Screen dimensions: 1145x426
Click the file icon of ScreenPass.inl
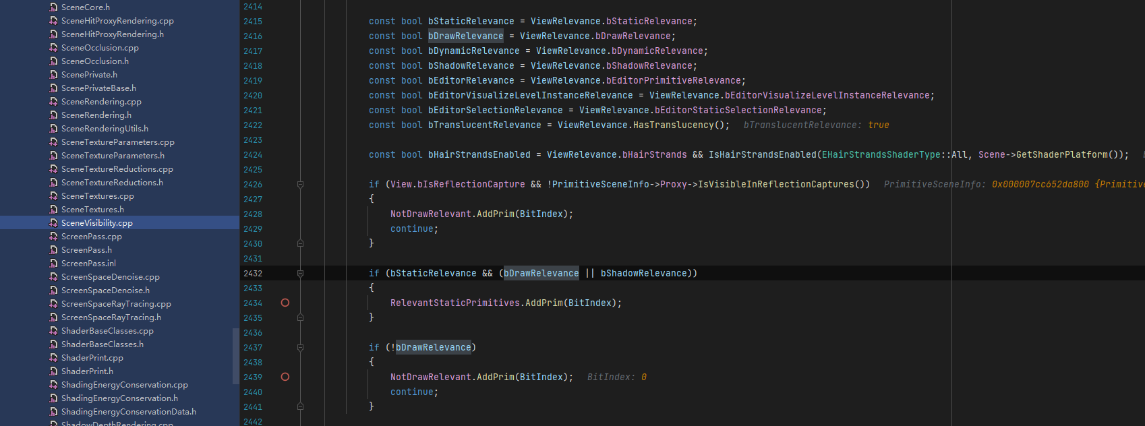click(53, 264)
